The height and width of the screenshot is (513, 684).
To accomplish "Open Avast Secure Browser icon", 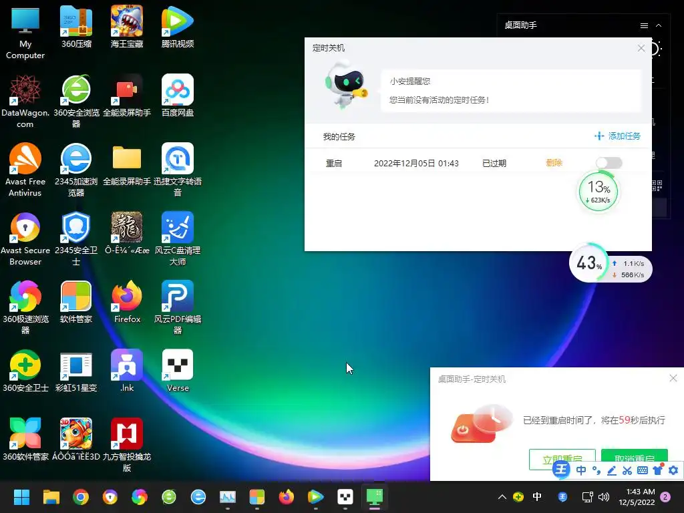I will (25, 239).
